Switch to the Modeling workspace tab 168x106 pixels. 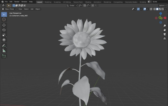[x=48, y=2]
